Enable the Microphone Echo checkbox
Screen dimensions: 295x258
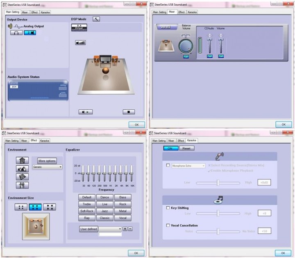(168, 165)
